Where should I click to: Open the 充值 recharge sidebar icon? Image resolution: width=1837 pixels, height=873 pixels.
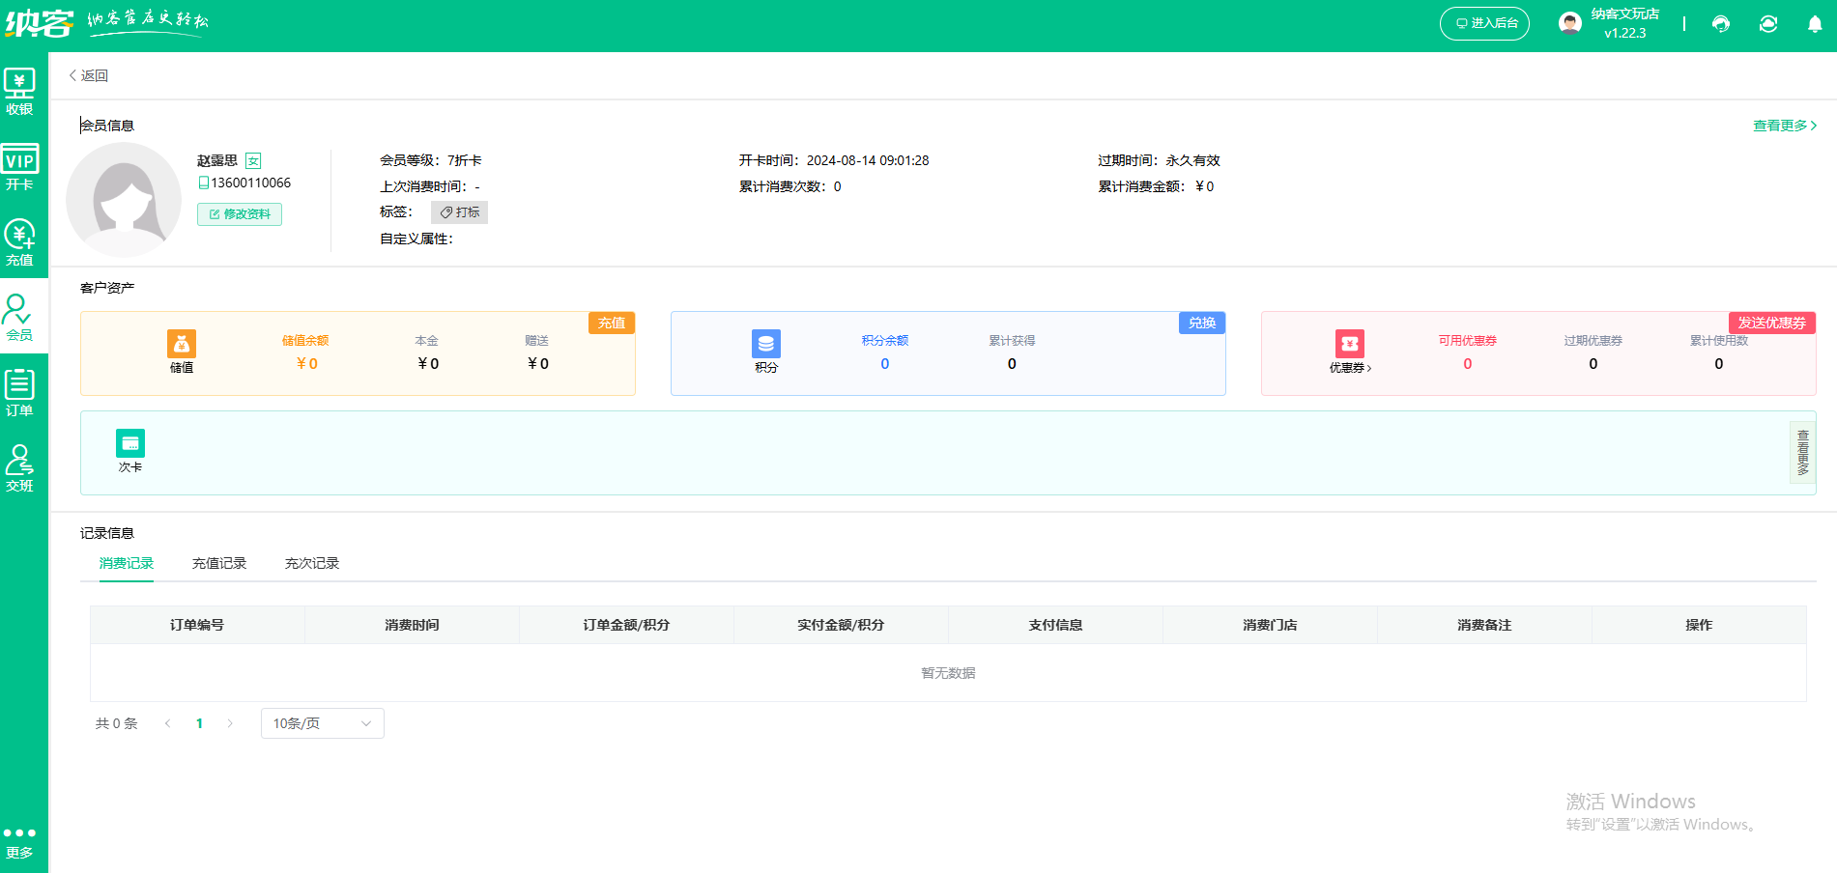[x=19, y=242]
